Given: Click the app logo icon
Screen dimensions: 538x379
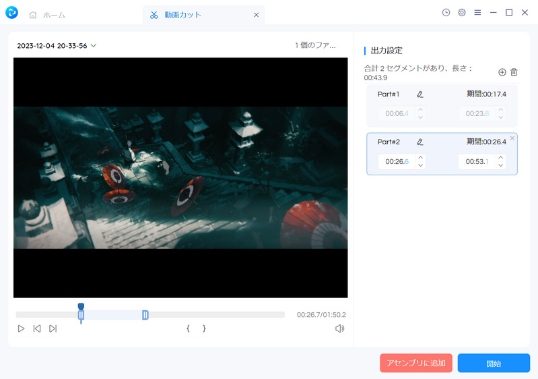Looking at the screenshot, I should coord(11,12).
